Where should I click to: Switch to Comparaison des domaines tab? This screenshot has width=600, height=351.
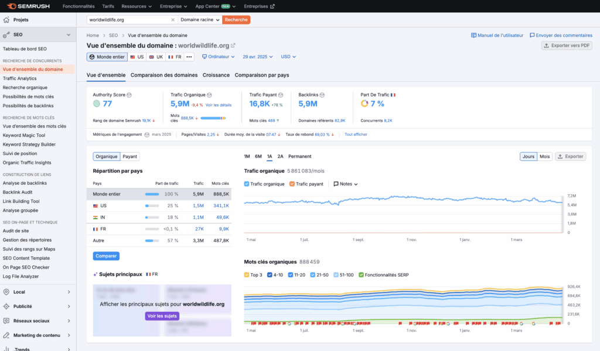coord(164,75)
